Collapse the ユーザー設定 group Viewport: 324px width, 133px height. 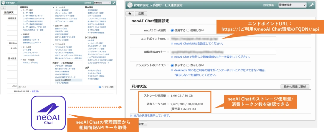point(21,10)
